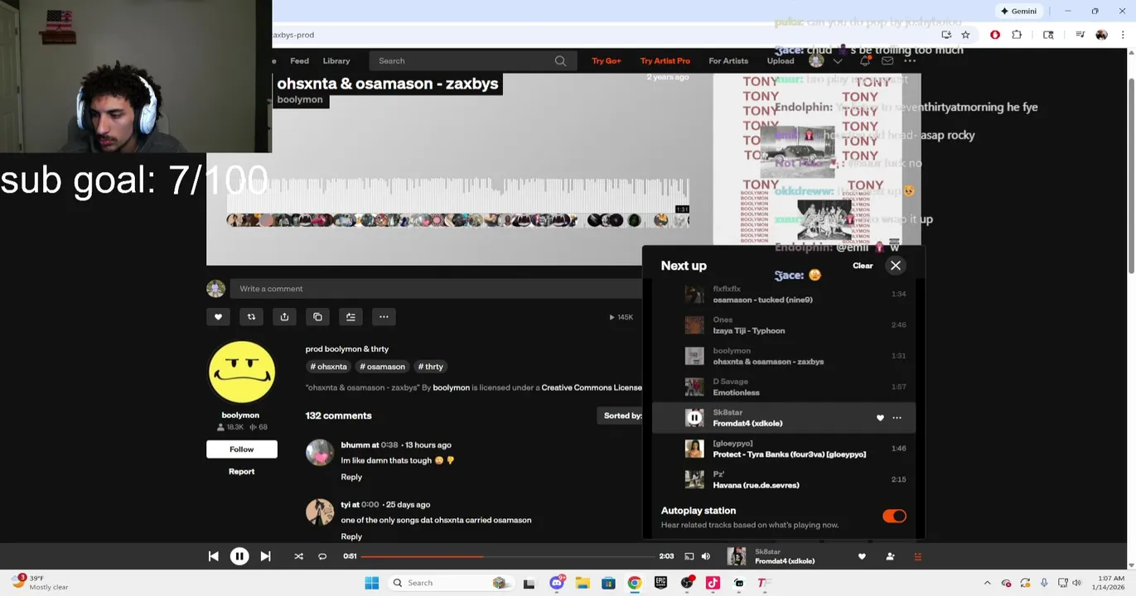Toggle the Next up queue panel icon

[917, 557]
